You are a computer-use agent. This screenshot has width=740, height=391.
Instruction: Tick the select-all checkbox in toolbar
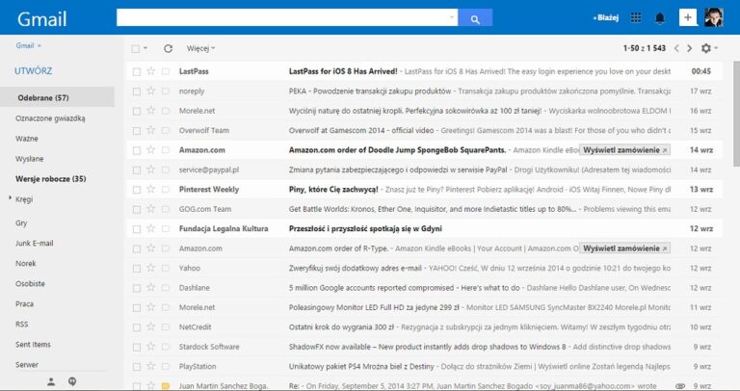coord(136,48)
